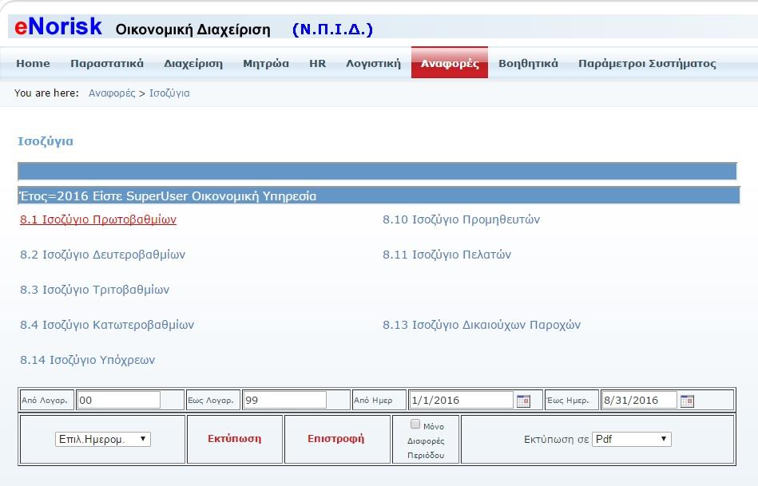
Task: Go to the Home menu
Action: point(33,63)
